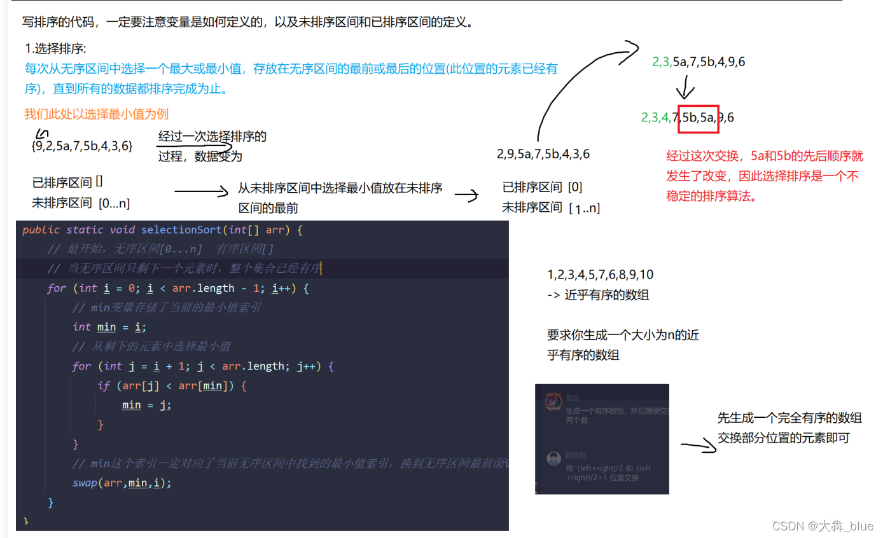This screenshot has height=538, width=883.
Task: Click the text '2,9,5a,7,5b,4,3,6'
Action: 543,154
